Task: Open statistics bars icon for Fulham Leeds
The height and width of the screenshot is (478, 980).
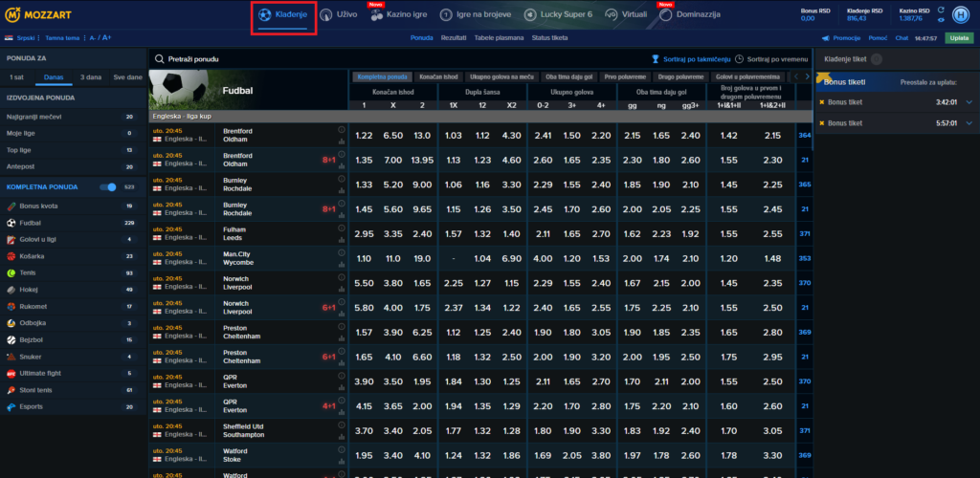Action: point(342,240)
